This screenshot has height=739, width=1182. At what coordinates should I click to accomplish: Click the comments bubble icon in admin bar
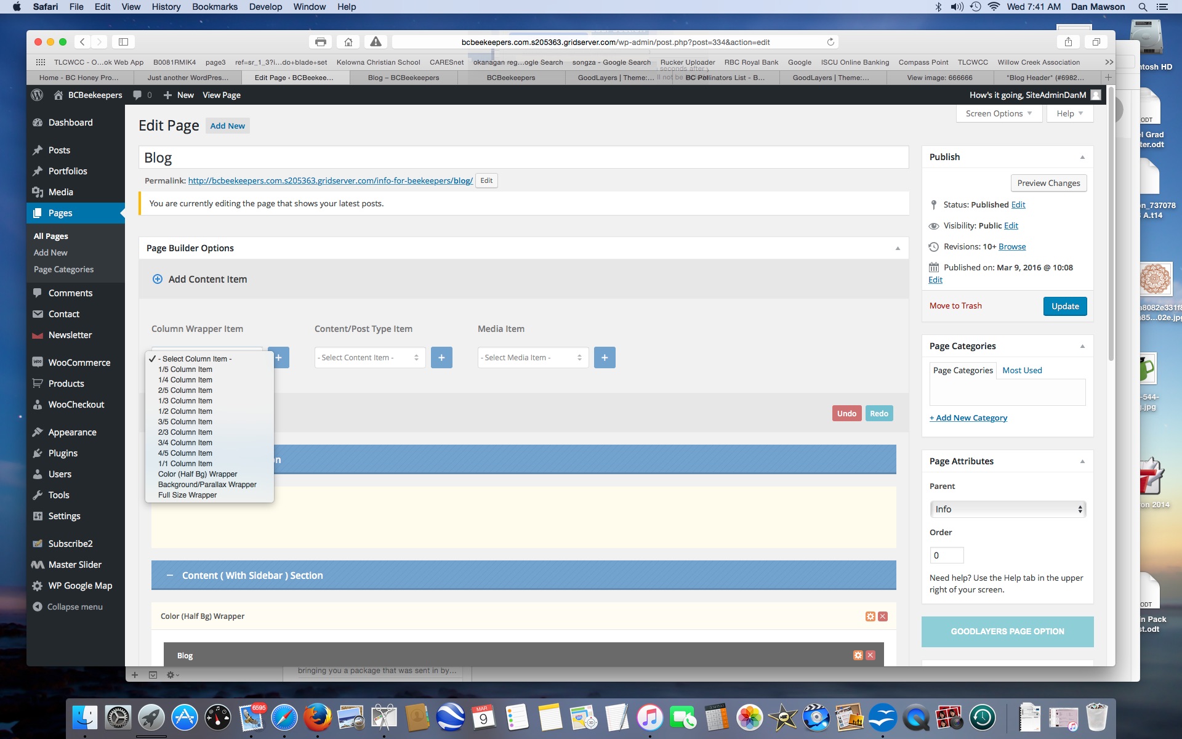point(137,95)
